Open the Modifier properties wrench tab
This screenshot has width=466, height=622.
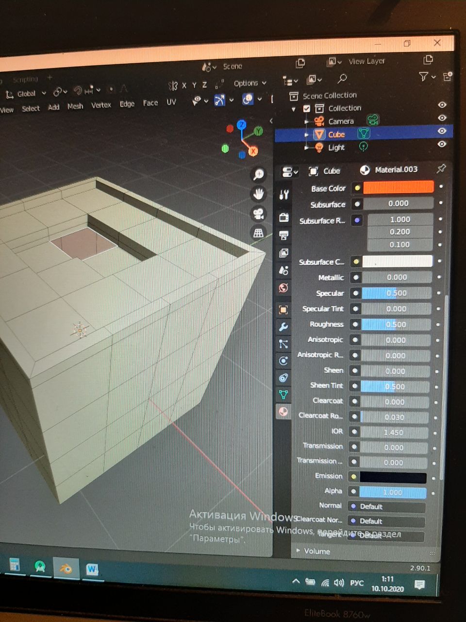click(x=283, y=327)
